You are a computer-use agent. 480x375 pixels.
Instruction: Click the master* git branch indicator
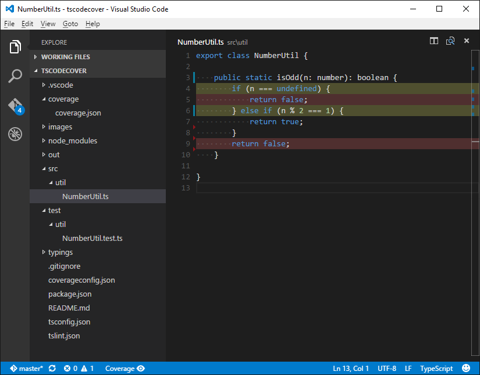tap(27, 369)
